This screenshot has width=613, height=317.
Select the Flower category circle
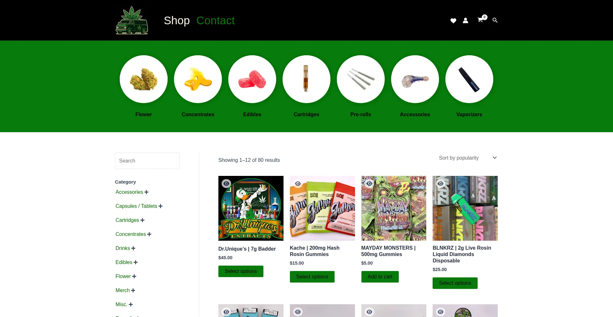[x=144, y=79]
